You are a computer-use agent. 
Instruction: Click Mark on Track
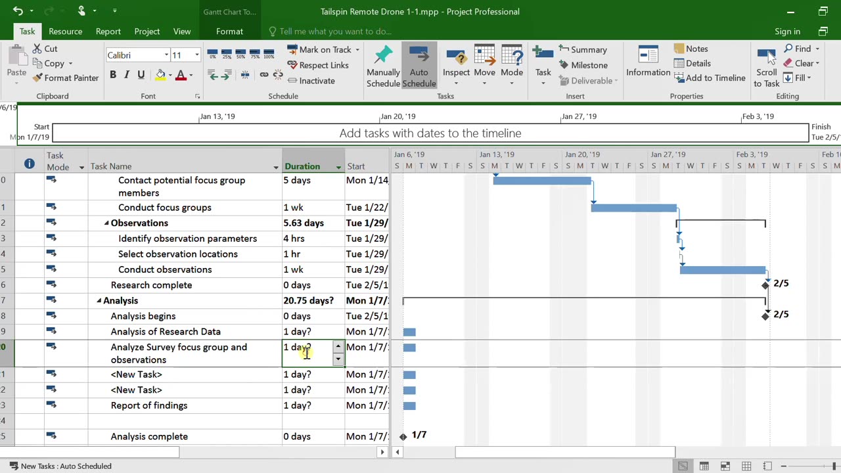tap(319, 49)
